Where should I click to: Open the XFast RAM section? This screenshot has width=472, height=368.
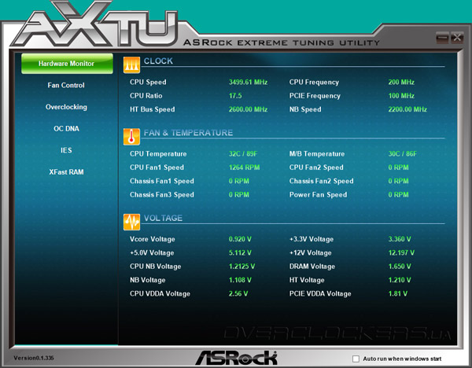(66, 172)
